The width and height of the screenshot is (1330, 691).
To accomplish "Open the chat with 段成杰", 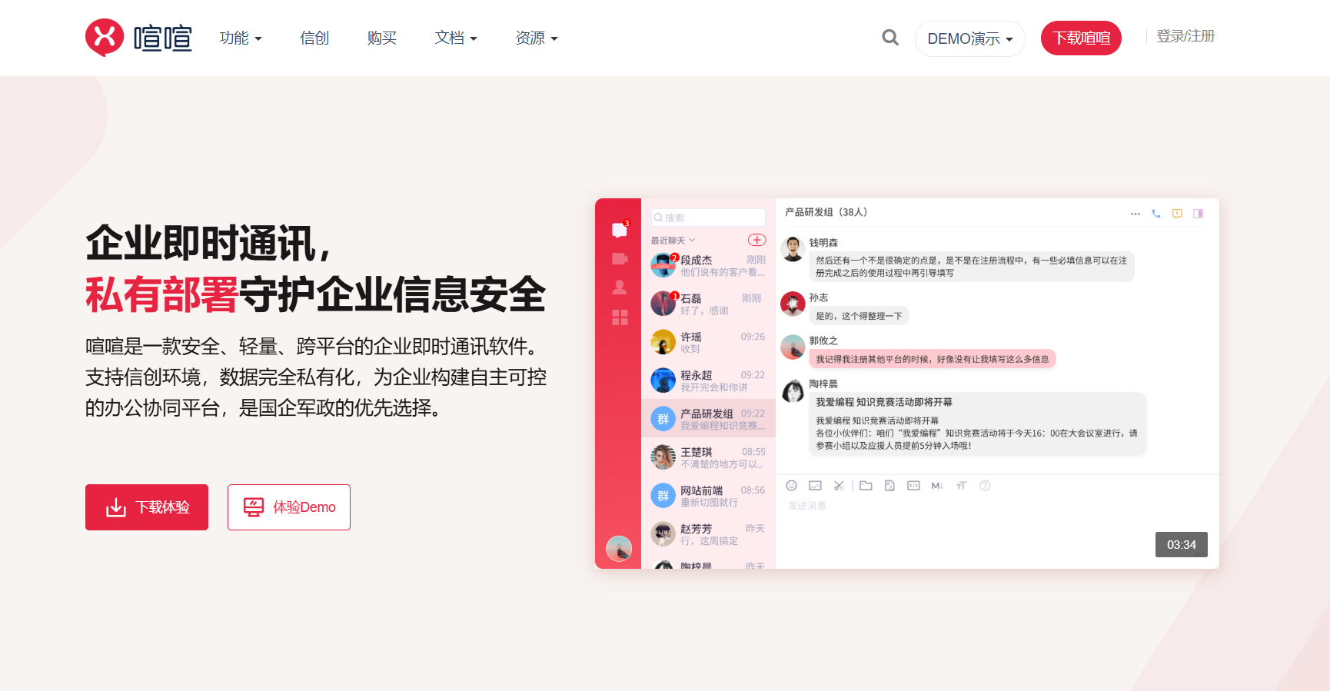I will 708,265.
